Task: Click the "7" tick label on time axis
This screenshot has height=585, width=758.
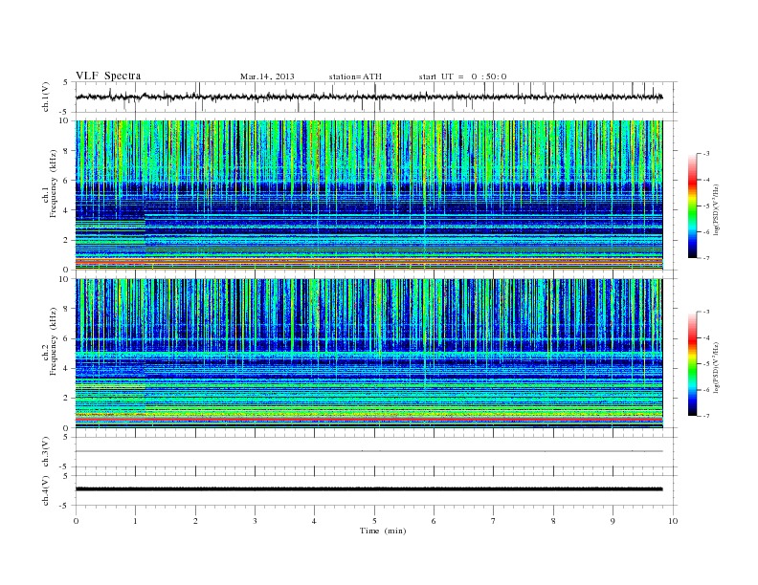Action: (494, 521)
